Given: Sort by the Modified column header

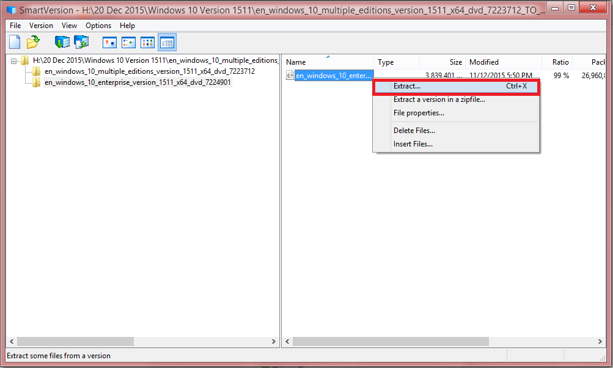Looking at the screenshot, I should [503, 62].
